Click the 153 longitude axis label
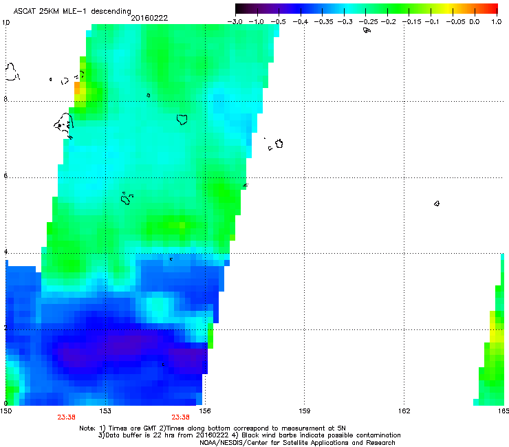This screenshot has width=509, height=447. 105,411
